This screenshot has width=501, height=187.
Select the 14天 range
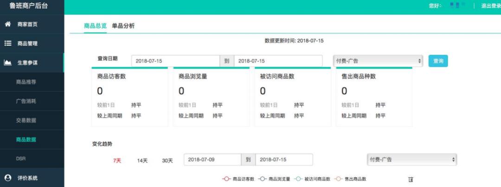pyautogui.click(x=142, y=161)
